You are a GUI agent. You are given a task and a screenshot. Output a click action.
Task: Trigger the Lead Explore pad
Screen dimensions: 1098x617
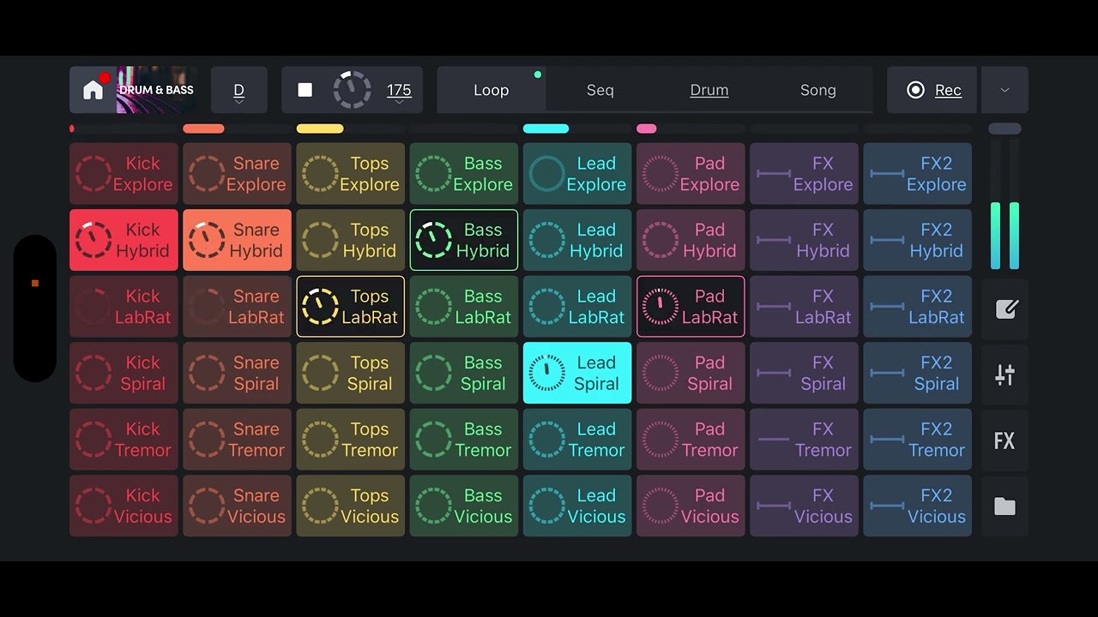577,174
